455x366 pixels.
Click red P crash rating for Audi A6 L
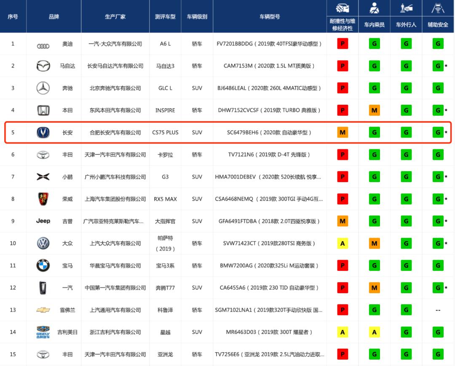[343, 44]
